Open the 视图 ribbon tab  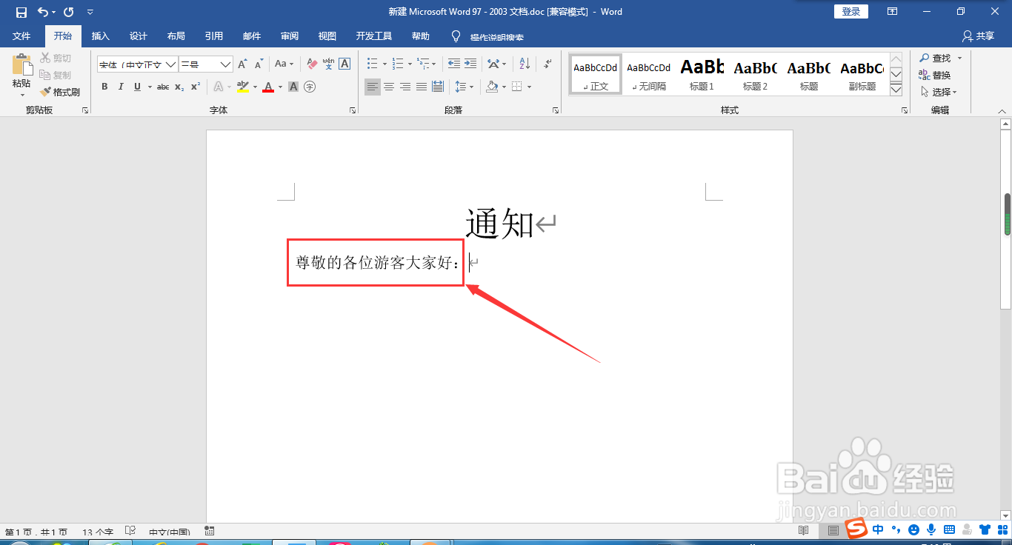coord(327,35)
